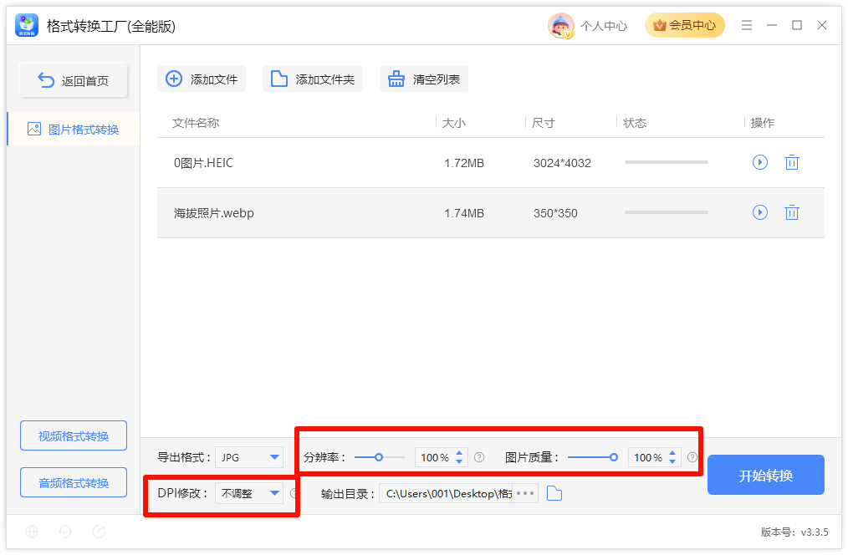Browse output directory with the three-dots button

pos(525,493)
